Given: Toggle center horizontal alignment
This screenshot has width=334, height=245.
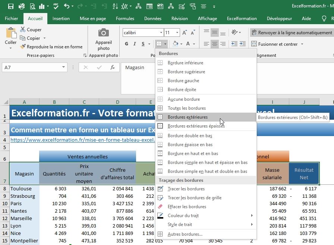Looking at the screenshot, I should (215, 44).
